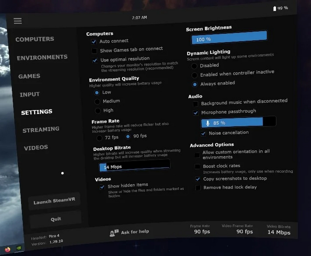Select High environment quality
Screen dimensions: 311x256
[98, 111]
